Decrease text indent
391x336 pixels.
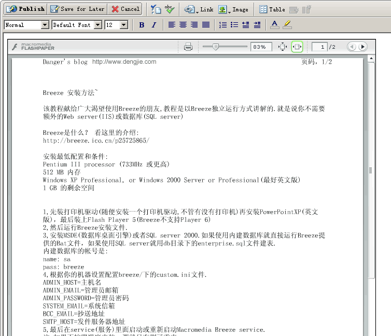(x=246, y=25)
